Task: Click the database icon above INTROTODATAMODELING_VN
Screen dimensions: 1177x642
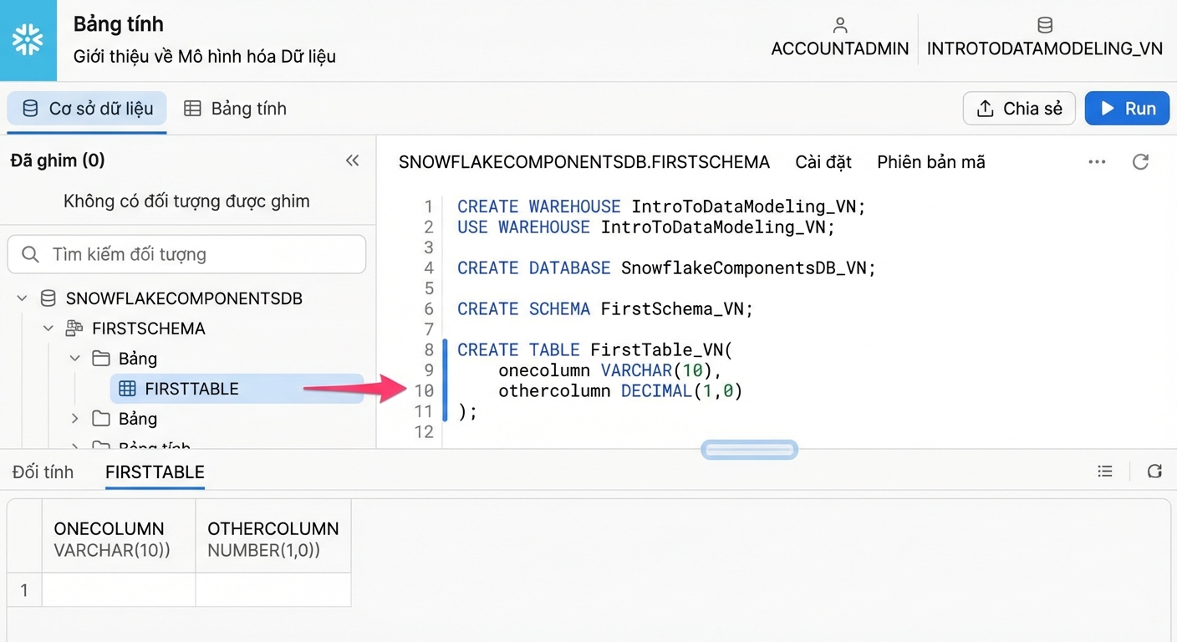Action: 1045,25
